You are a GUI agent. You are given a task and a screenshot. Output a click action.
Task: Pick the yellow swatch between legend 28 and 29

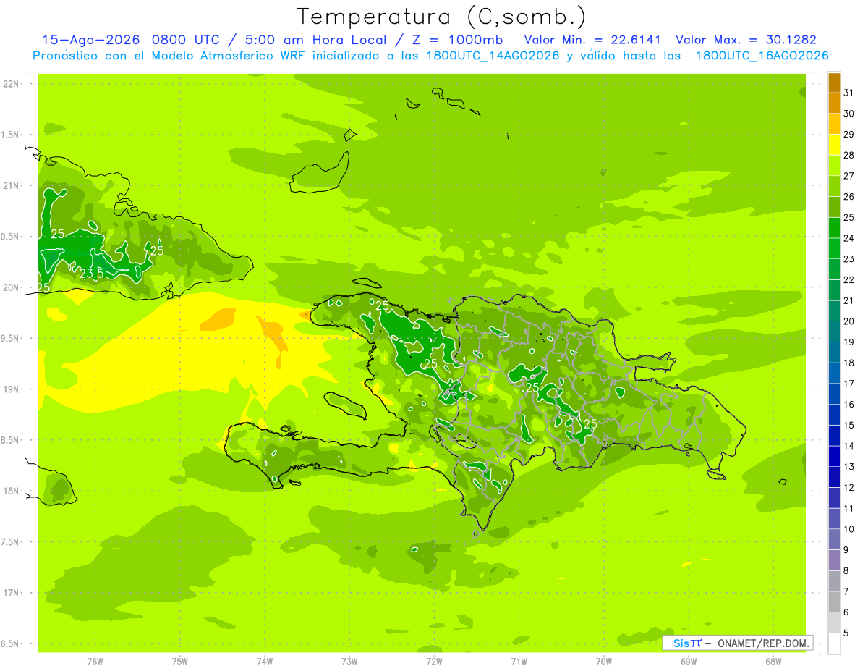pyautogui.click(x=834, y=145)
